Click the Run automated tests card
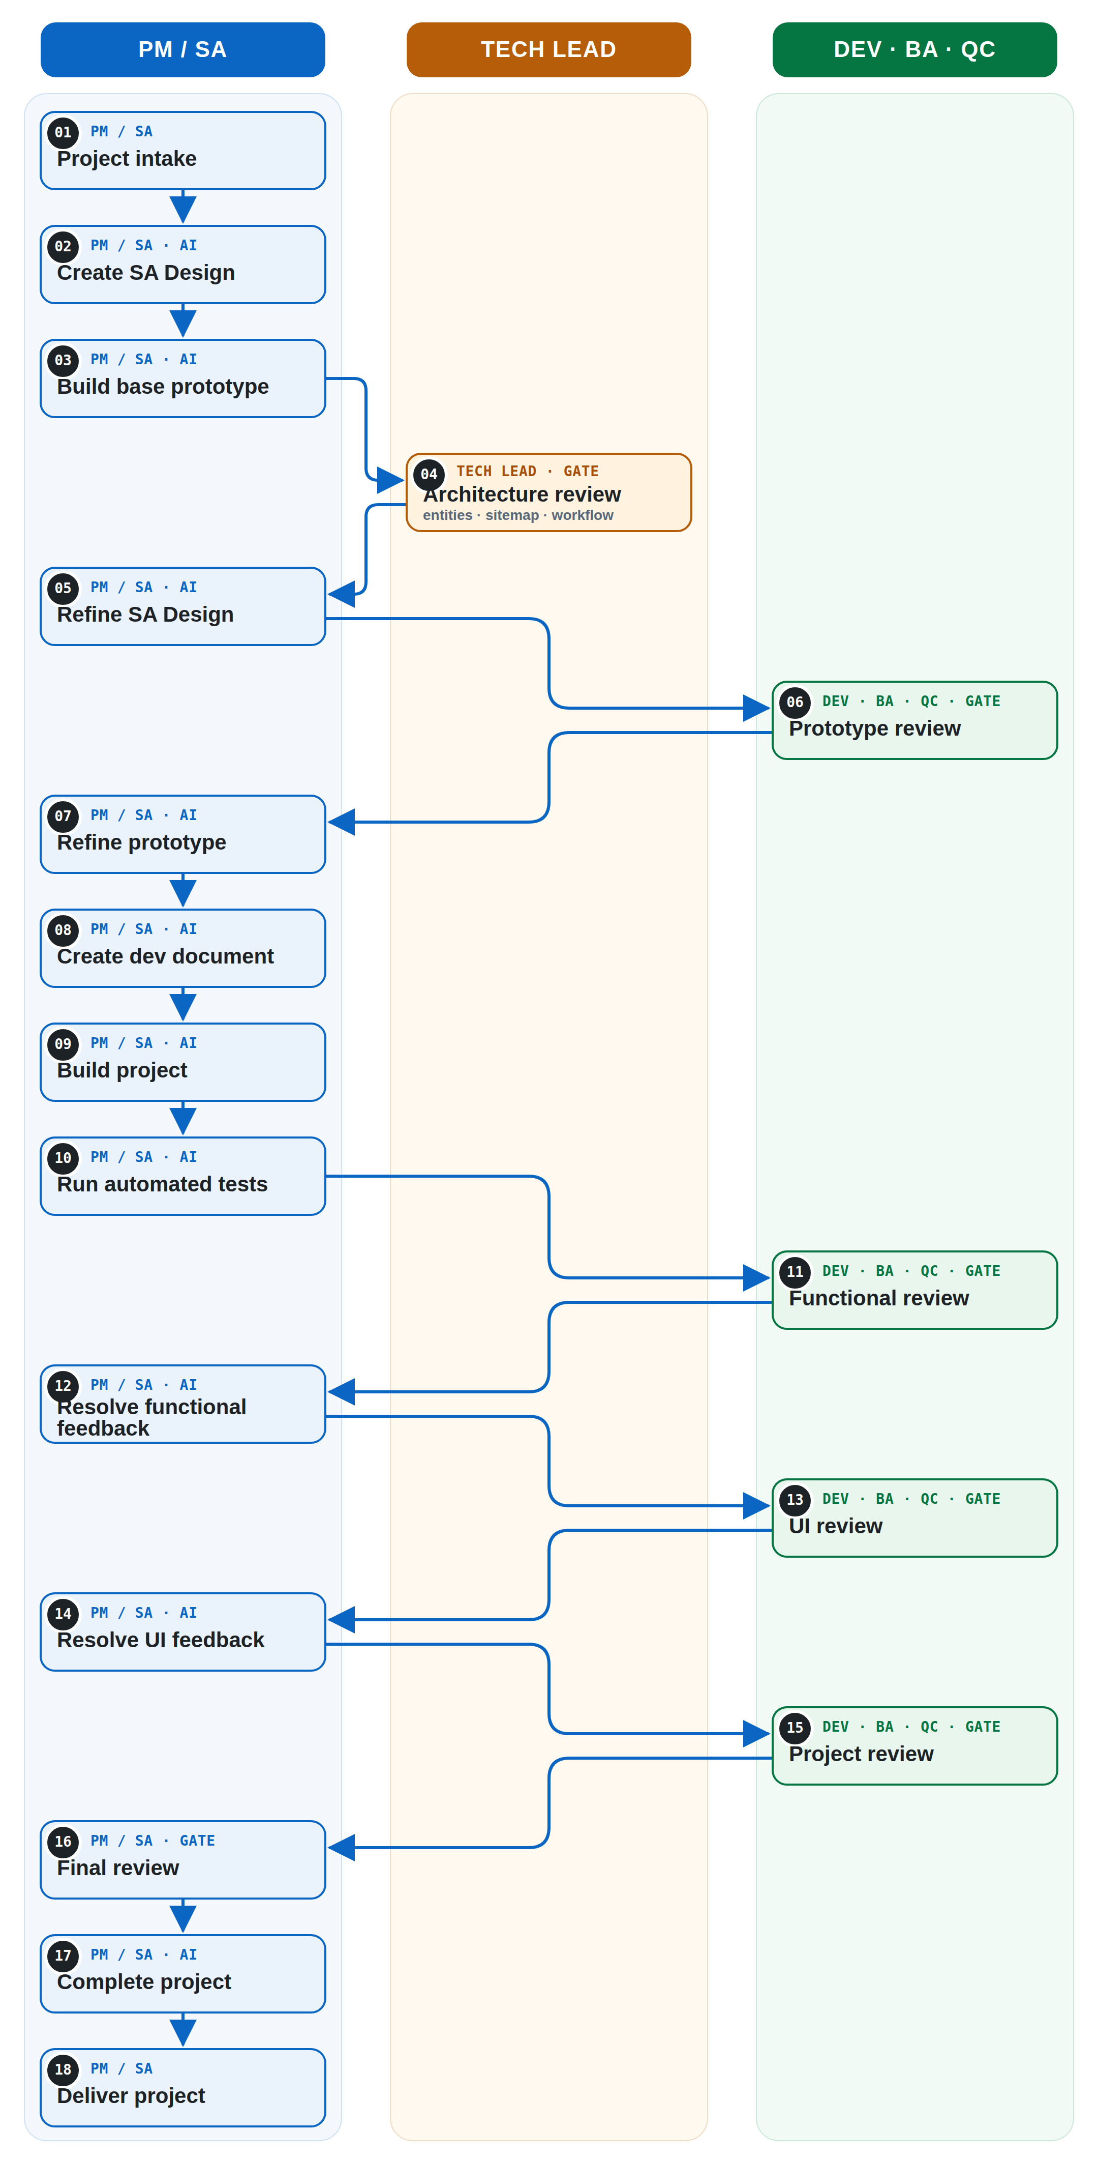 [x=182, y=1176]
